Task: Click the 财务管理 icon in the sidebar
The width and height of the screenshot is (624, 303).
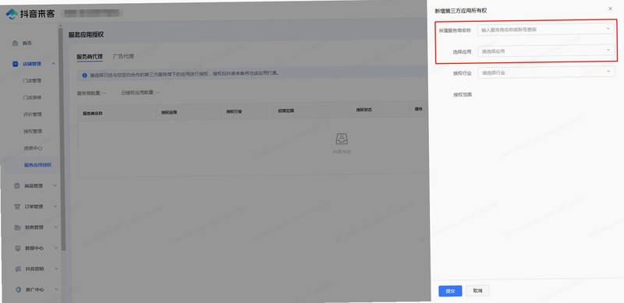Action: (x=17, y=227)
